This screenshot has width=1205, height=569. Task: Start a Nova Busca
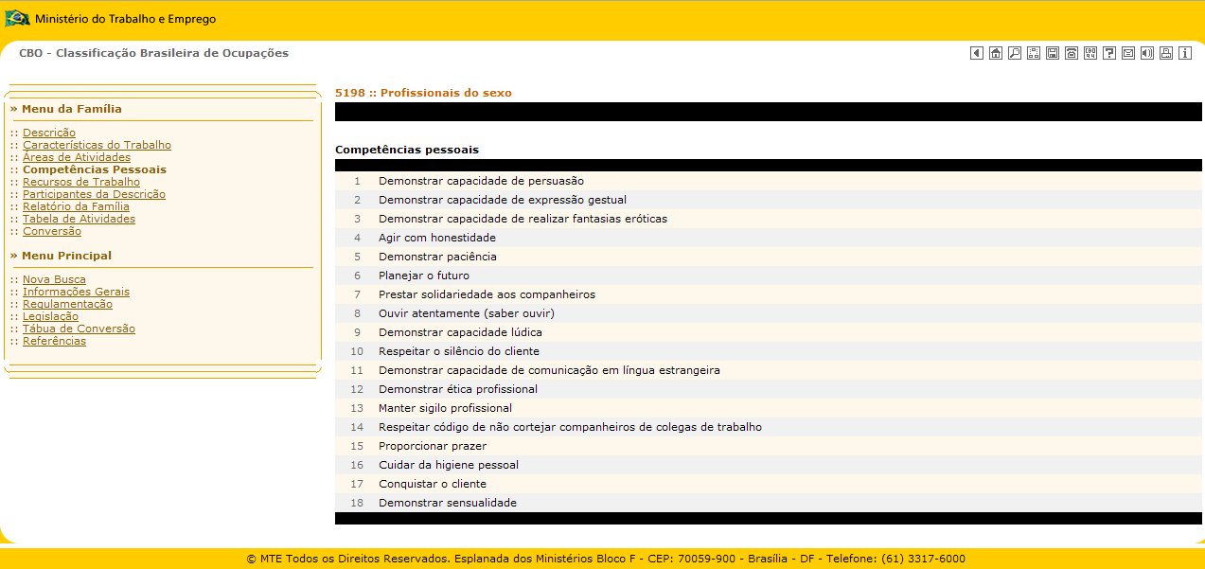tap(54, 279)
